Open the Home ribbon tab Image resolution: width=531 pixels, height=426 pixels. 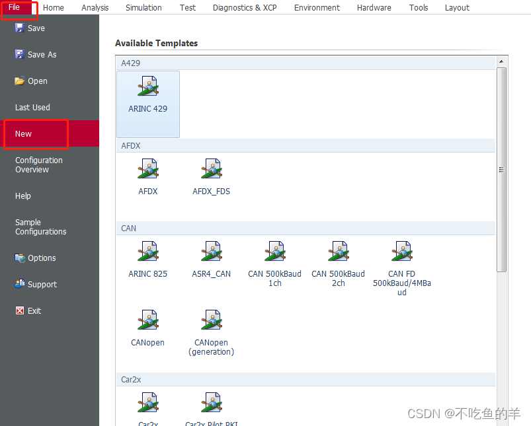[x=53, y=7]
